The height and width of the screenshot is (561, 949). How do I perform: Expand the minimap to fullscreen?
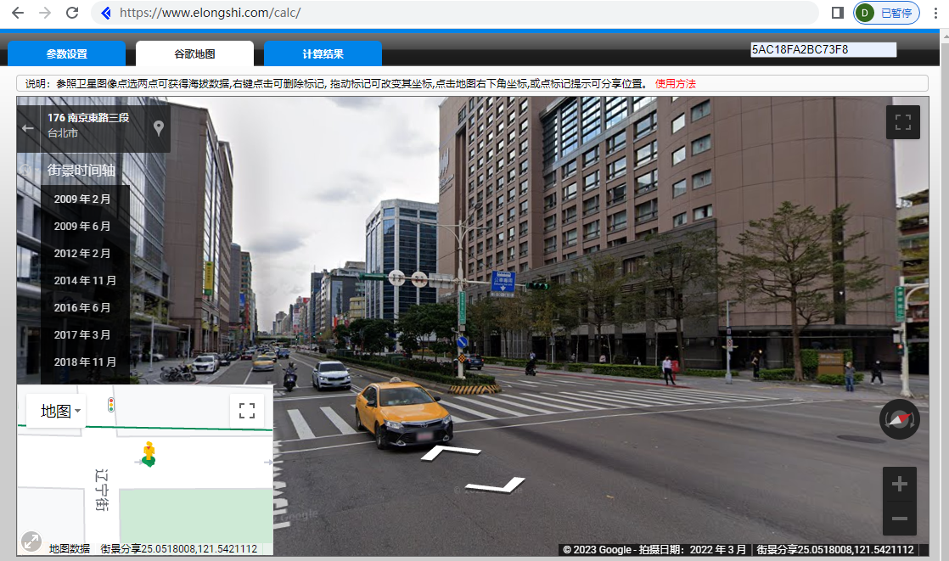[247, 411]
